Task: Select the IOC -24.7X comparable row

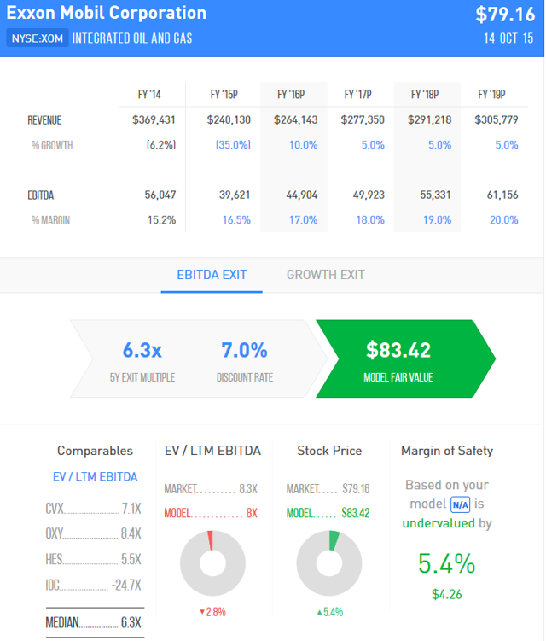Action: pos(94,585)
